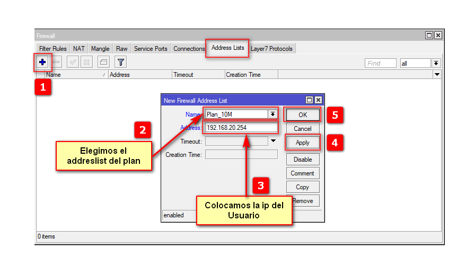Image resolution: width=474 pixels, height=273 pixels.
Task: Maximize the New Firewall Address List dialog
Action: (x=309, y=100)
